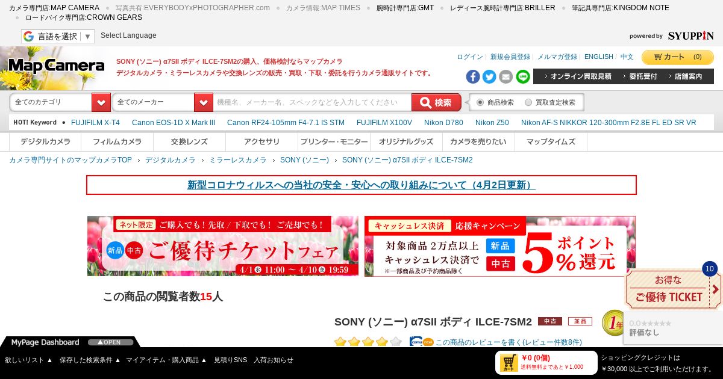Viewport: 723px width, 379px height.
Task: Share via the green LINE icon
Action: (523, 76)
